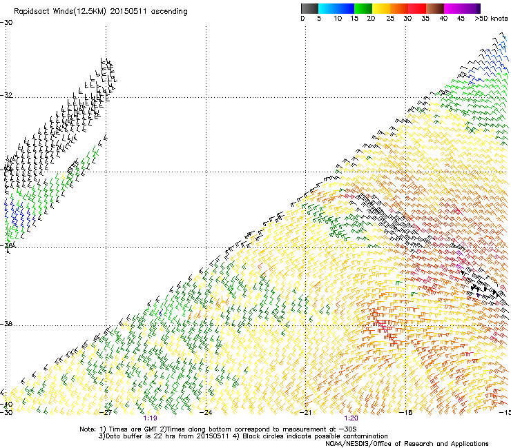Click the 'Rapidscat Winds(12.5KM)' title text

[60, 12]
